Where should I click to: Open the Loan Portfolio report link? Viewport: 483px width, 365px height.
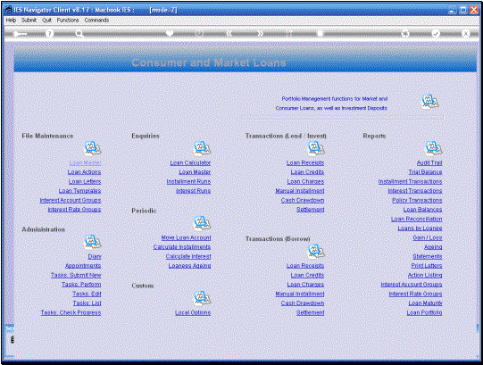coord(424,312)
